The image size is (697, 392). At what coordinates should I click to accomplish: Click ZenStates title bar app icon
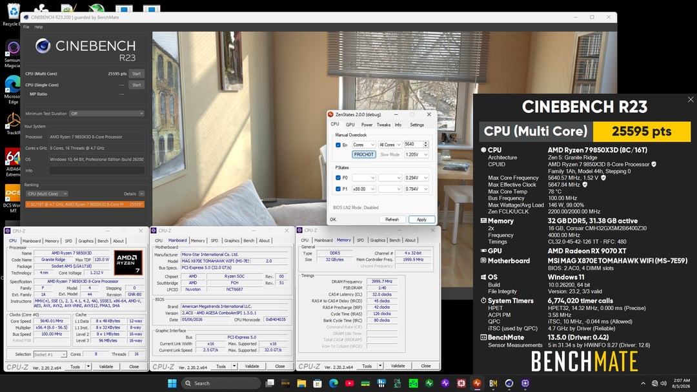(x=330, y=114)
